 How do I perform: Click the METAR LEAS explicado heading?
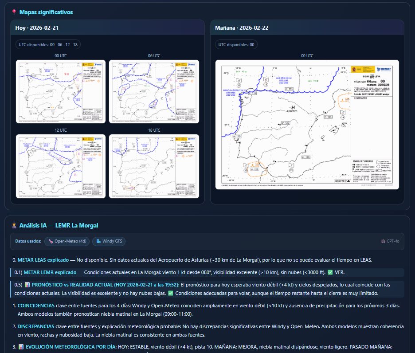tap(43, 260)
